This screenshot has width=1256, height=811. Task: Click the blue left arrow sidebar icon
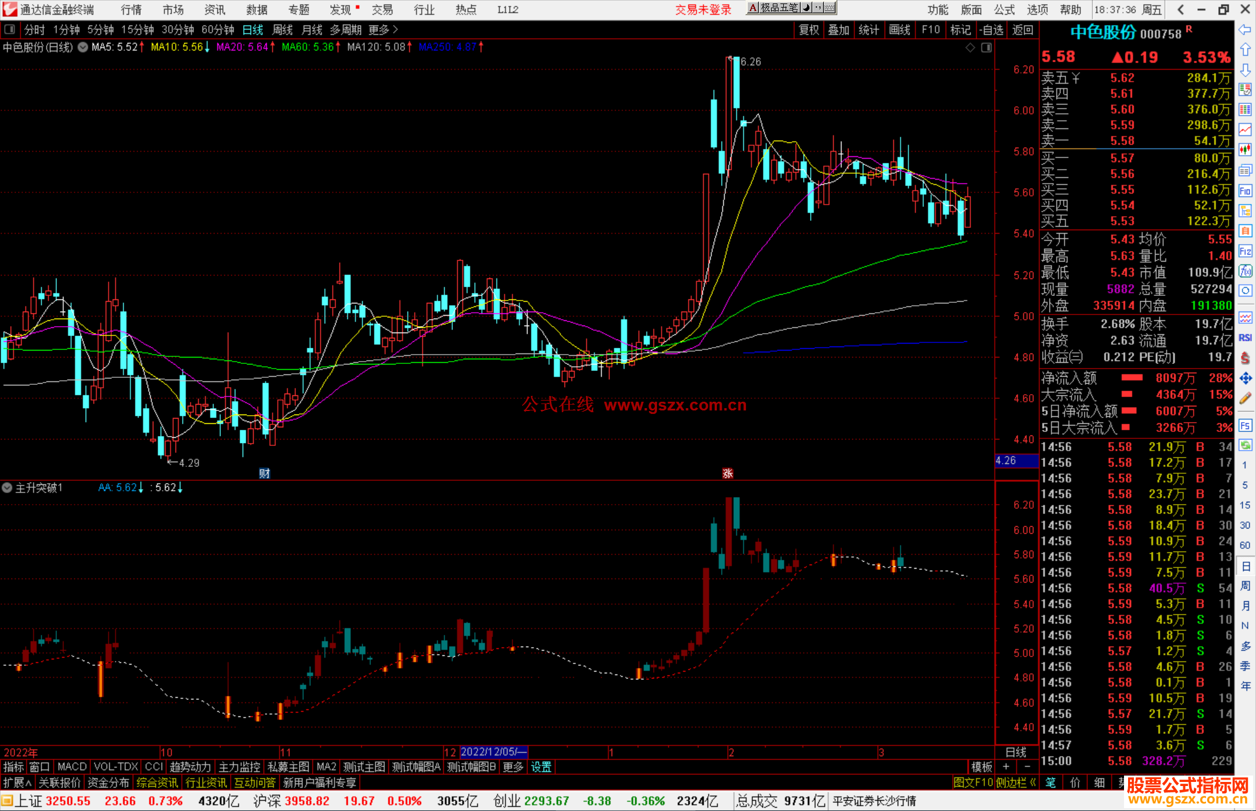(x=1245, y=30)
